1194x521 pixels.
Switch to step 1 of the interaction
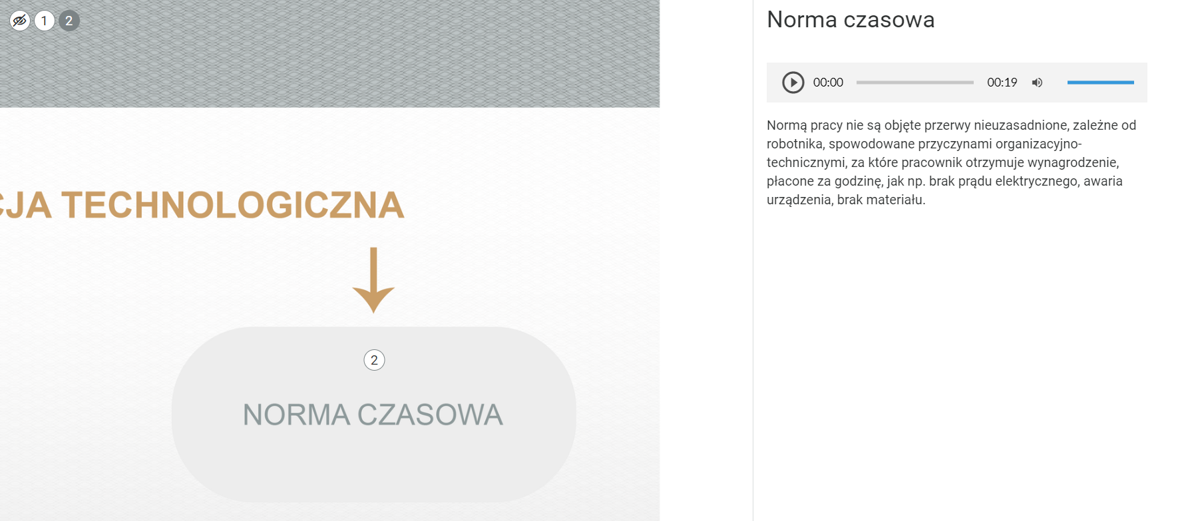(44, 20)
